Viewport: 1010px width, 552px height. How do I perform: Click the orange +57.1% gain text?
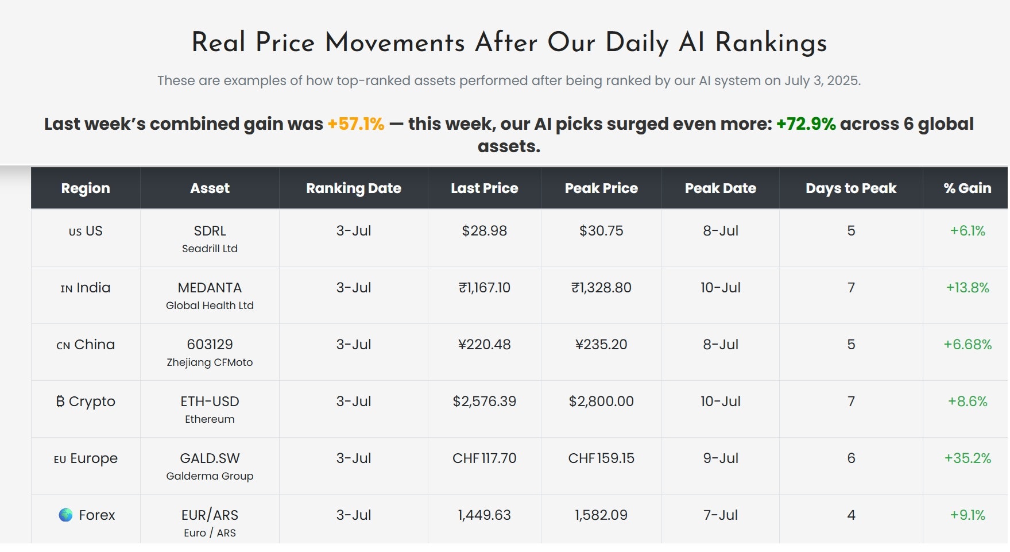(356, 124)
